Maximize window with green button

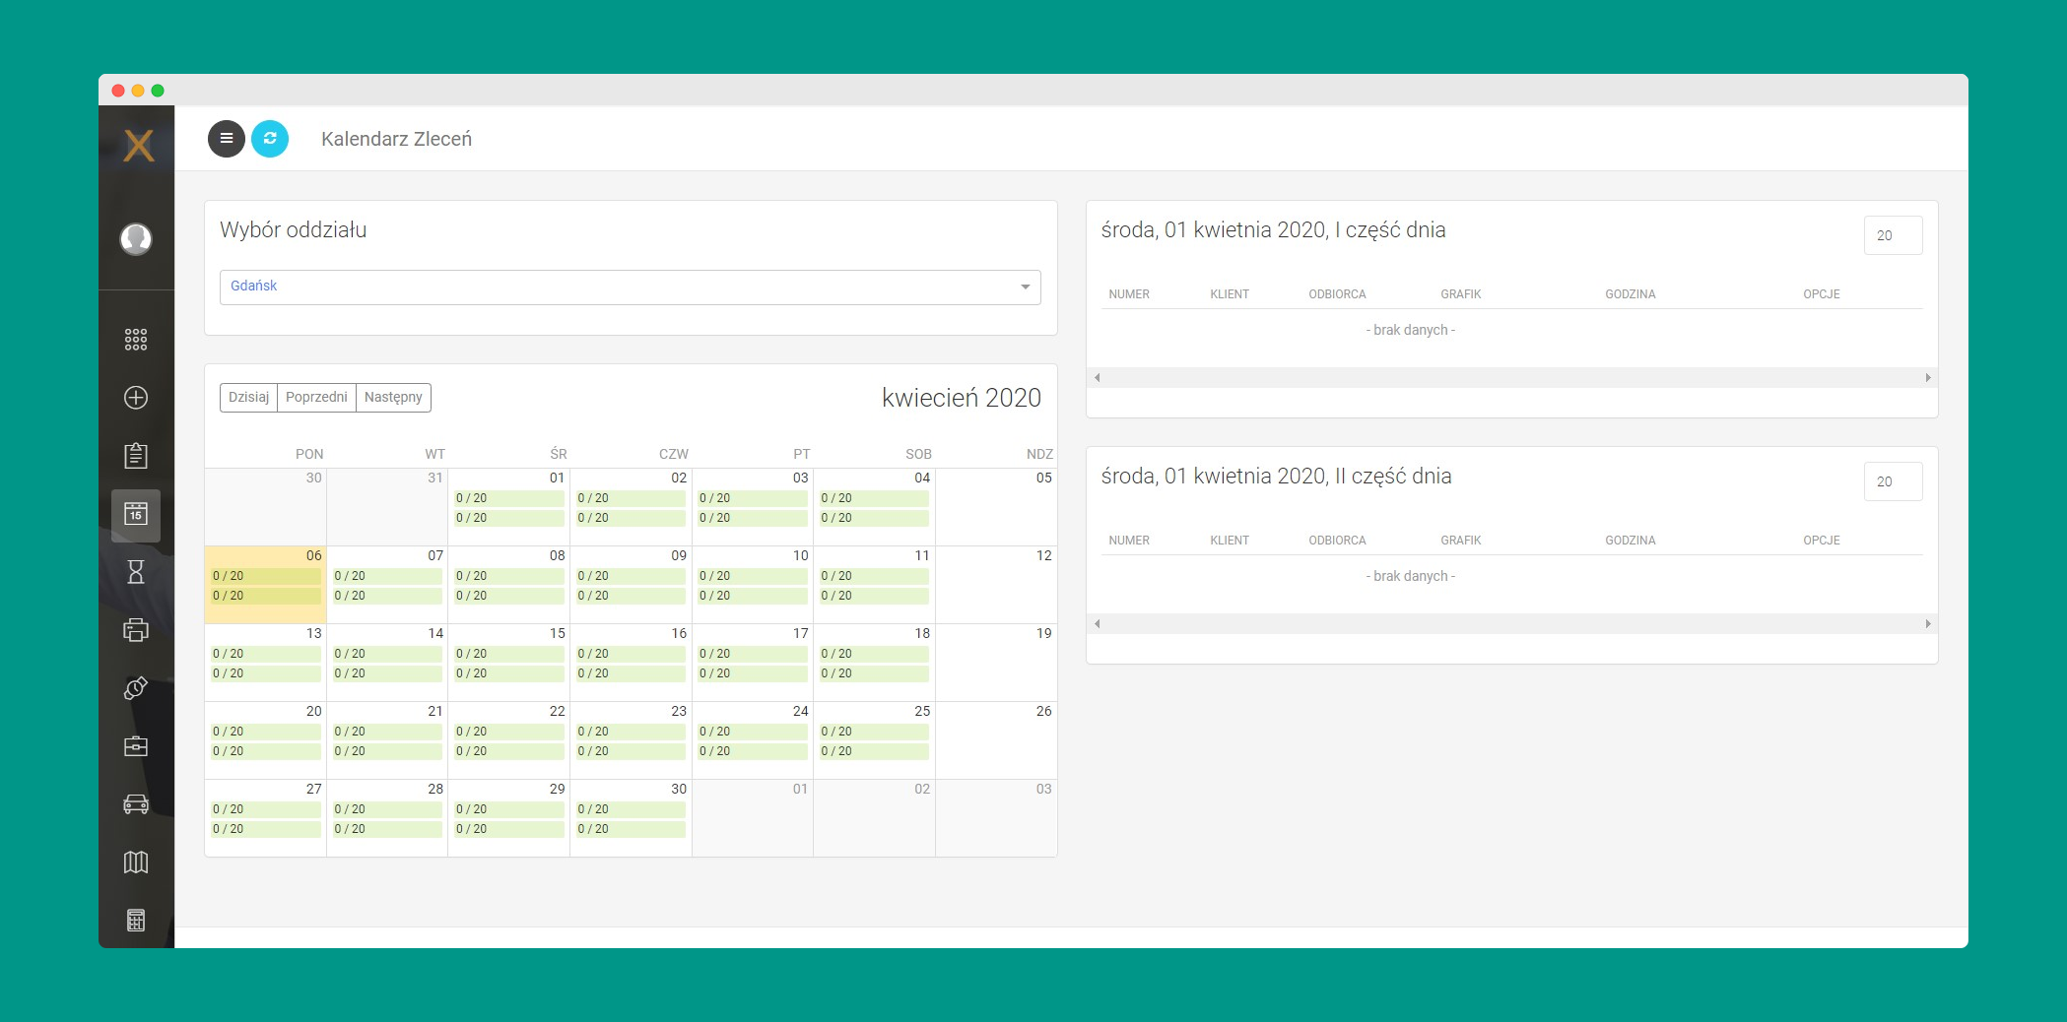158,91
